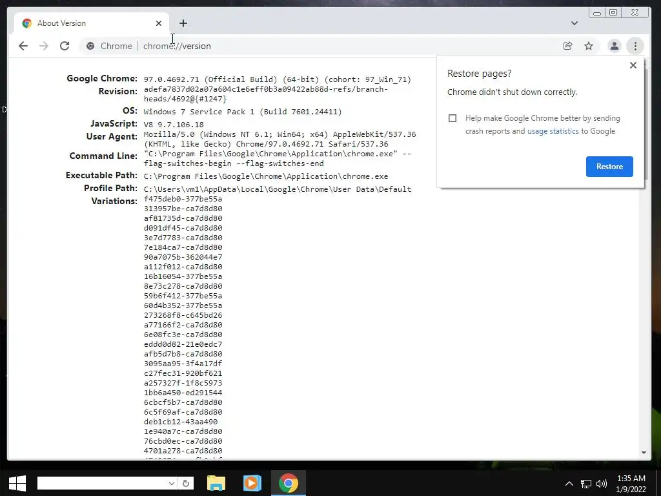
Task: Click the Revision hash starting with adefa7837
Action: coord(265,94)
